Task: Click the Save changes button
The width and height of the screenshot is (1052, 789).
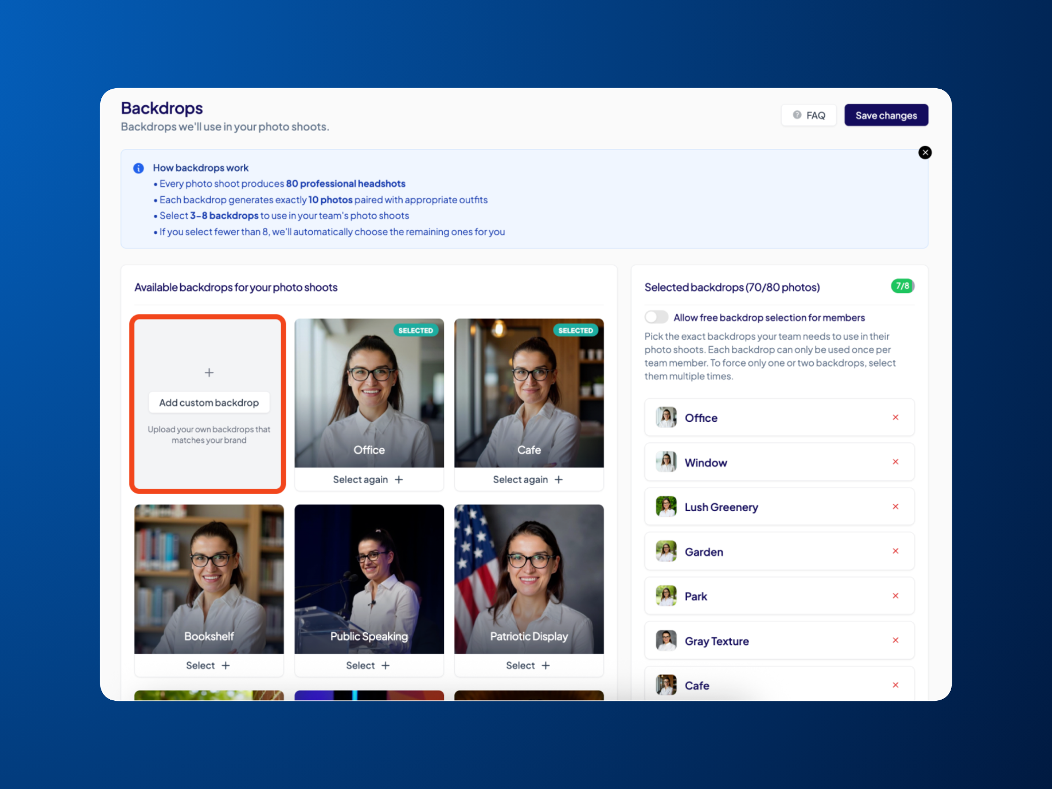Action: [x=886, y=116]
